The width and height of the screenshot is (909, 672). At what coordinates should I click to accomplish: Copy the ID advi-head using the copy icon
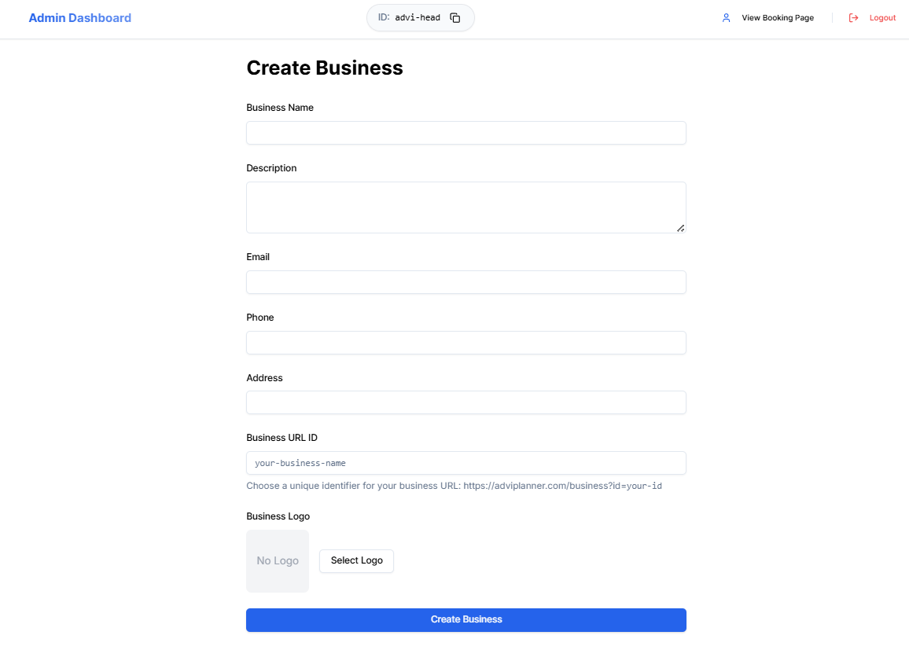point(454,17)
